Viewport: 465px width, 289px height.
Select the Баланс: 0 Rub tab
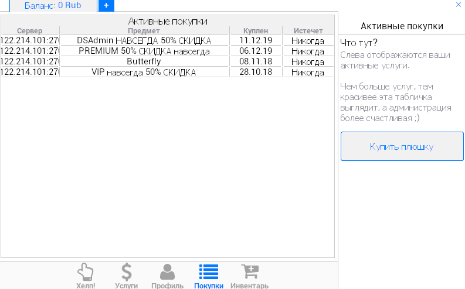pyautogui.click(x=53, y=5)
